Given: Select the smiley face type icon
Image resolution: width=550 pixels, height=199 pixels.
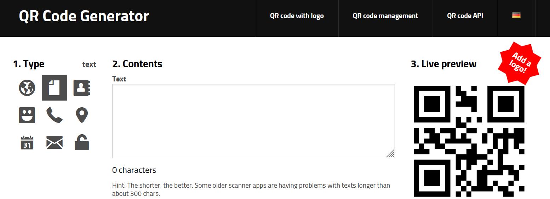Looking at the screenshot, I should pyautogui.click(x=27, y=115).
